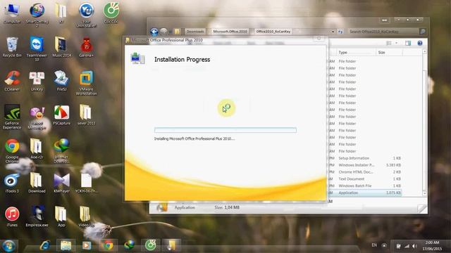Launch iTools 3 from desktop
Viewport: 451px width, 253px height.
coord(12,183)
